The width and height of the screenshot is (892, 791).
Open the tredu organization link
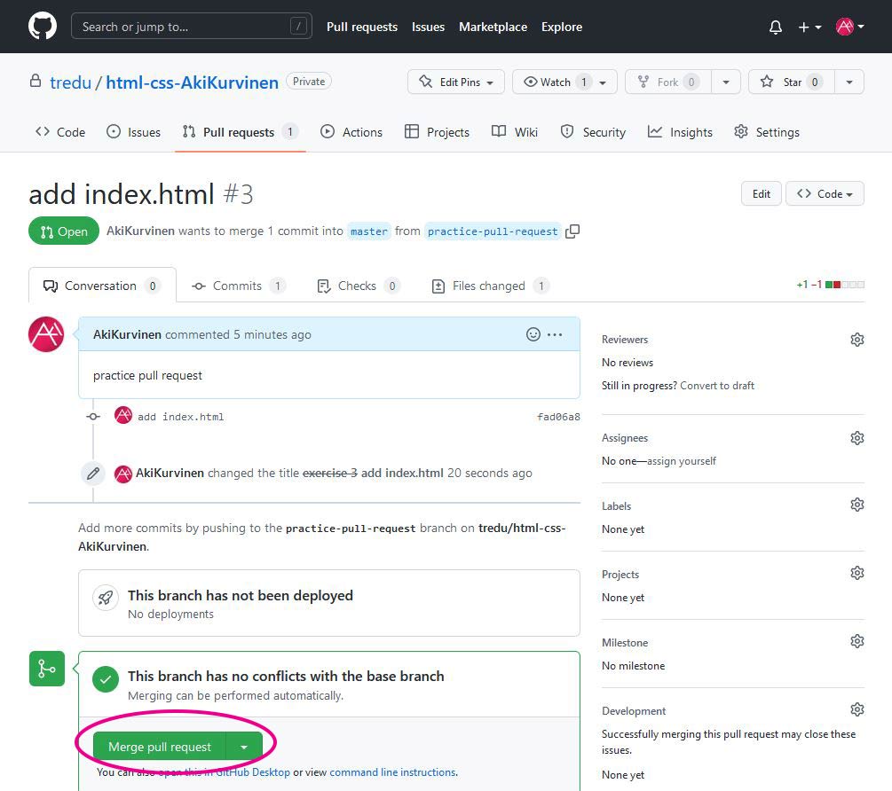pyautogui.click(x=70, y=82)
